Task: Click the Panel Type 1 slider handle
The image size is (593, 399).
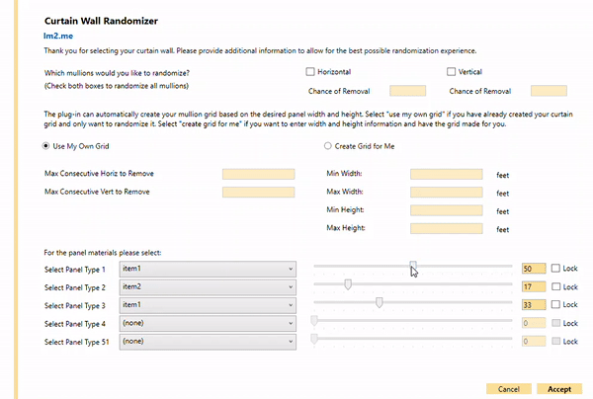Action: click(413, 266)
